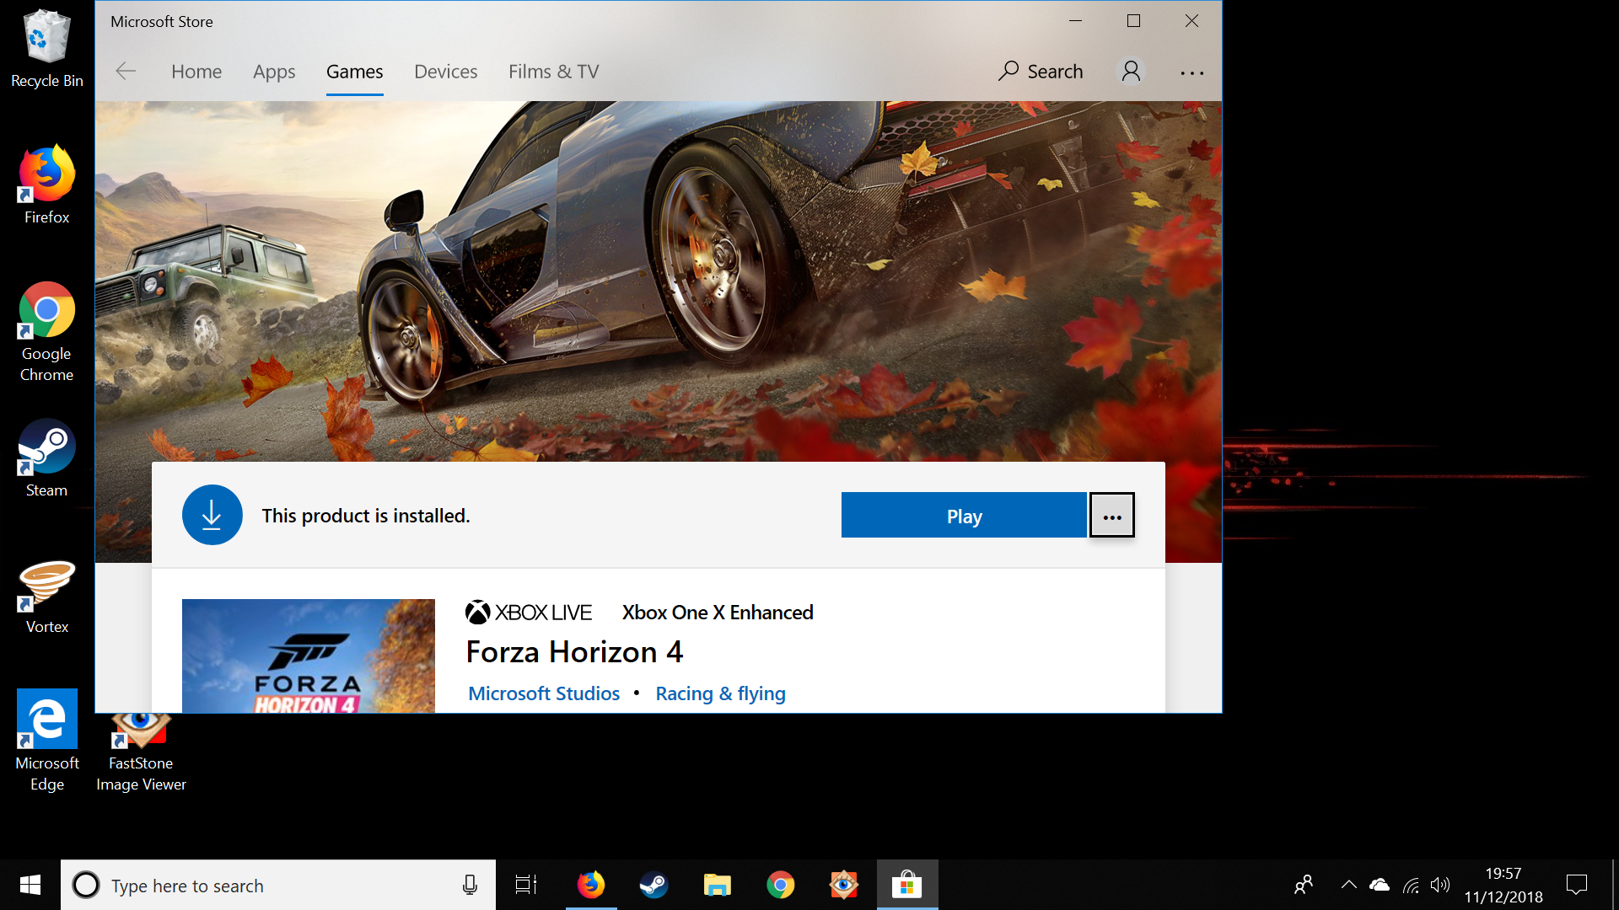Open FastStone Image Viewer from the taskbar
This screenshot has height=910, width=1619.
844,885
